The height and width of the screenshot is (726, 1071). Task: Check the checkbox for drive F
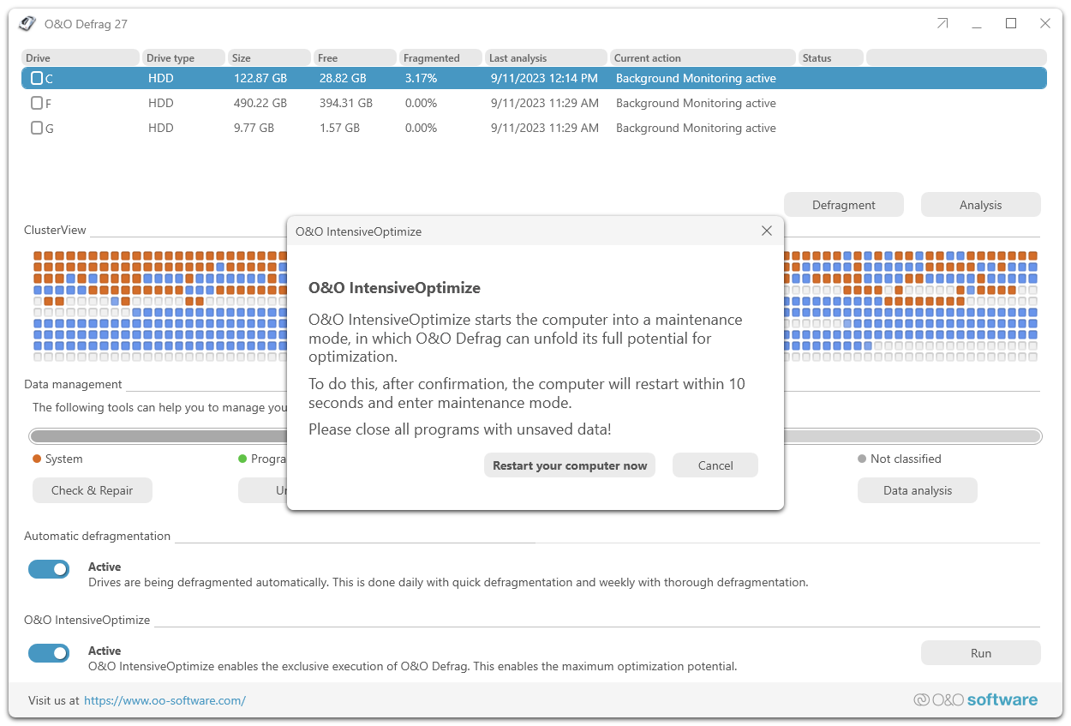[x=36, y=103]
